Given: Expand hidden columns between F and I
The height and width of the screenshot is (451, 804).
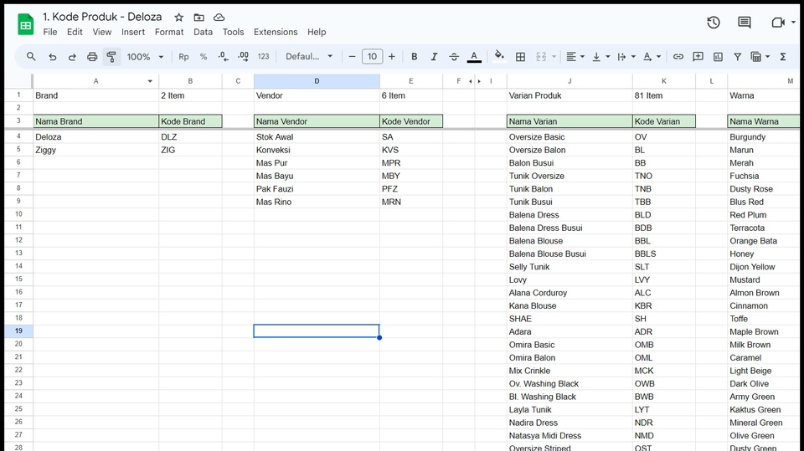Looking at the screenshot, I should pos(475,81).
